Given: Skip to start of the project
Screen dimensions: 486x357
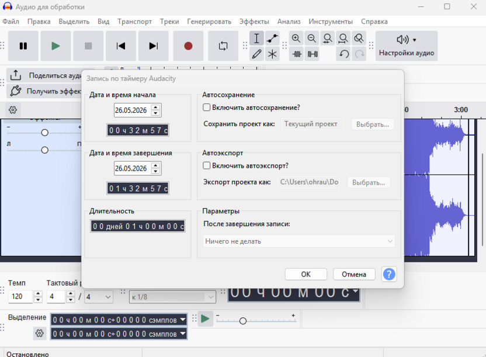Looking at the screenshot, I should [x=121, y=46].
